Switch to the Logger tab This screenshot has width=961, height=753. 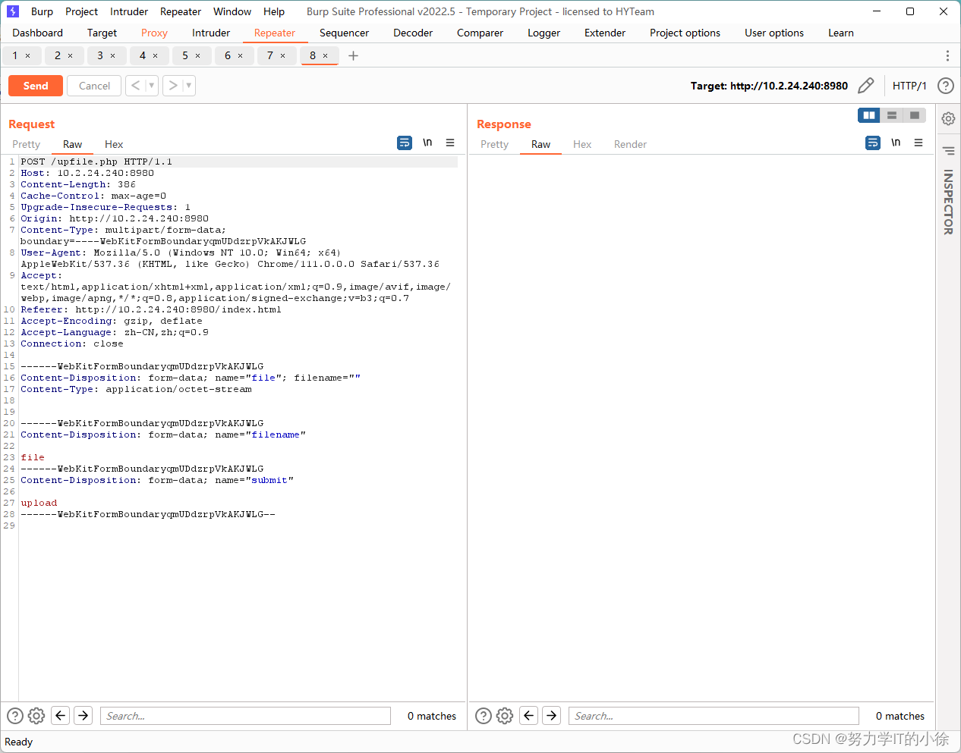click(x=544, y=33)
